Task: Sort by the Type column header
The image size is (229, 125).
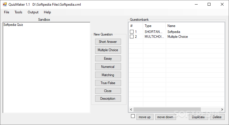Action: tap(154, 26)
